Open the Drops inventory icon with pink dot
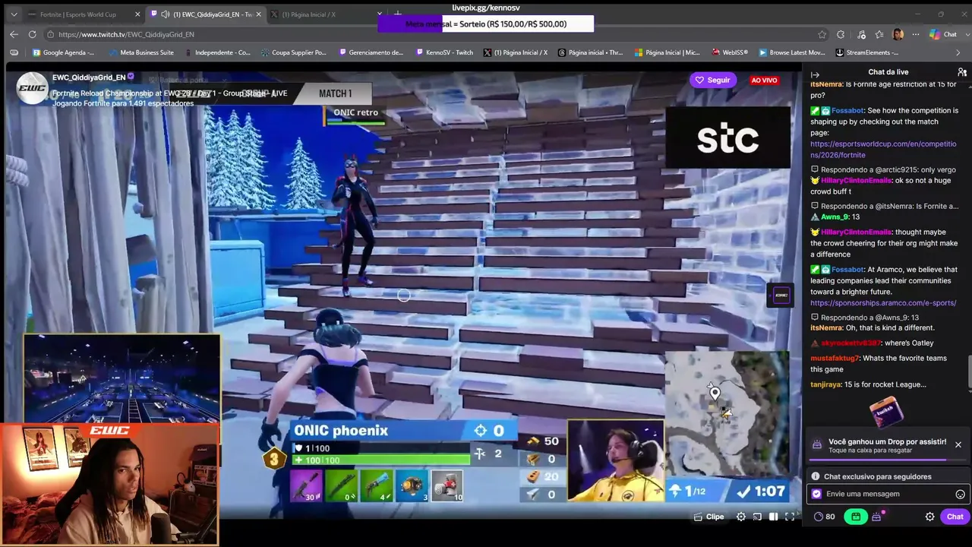This screenshot has height=547, width=972. point(877,517)
